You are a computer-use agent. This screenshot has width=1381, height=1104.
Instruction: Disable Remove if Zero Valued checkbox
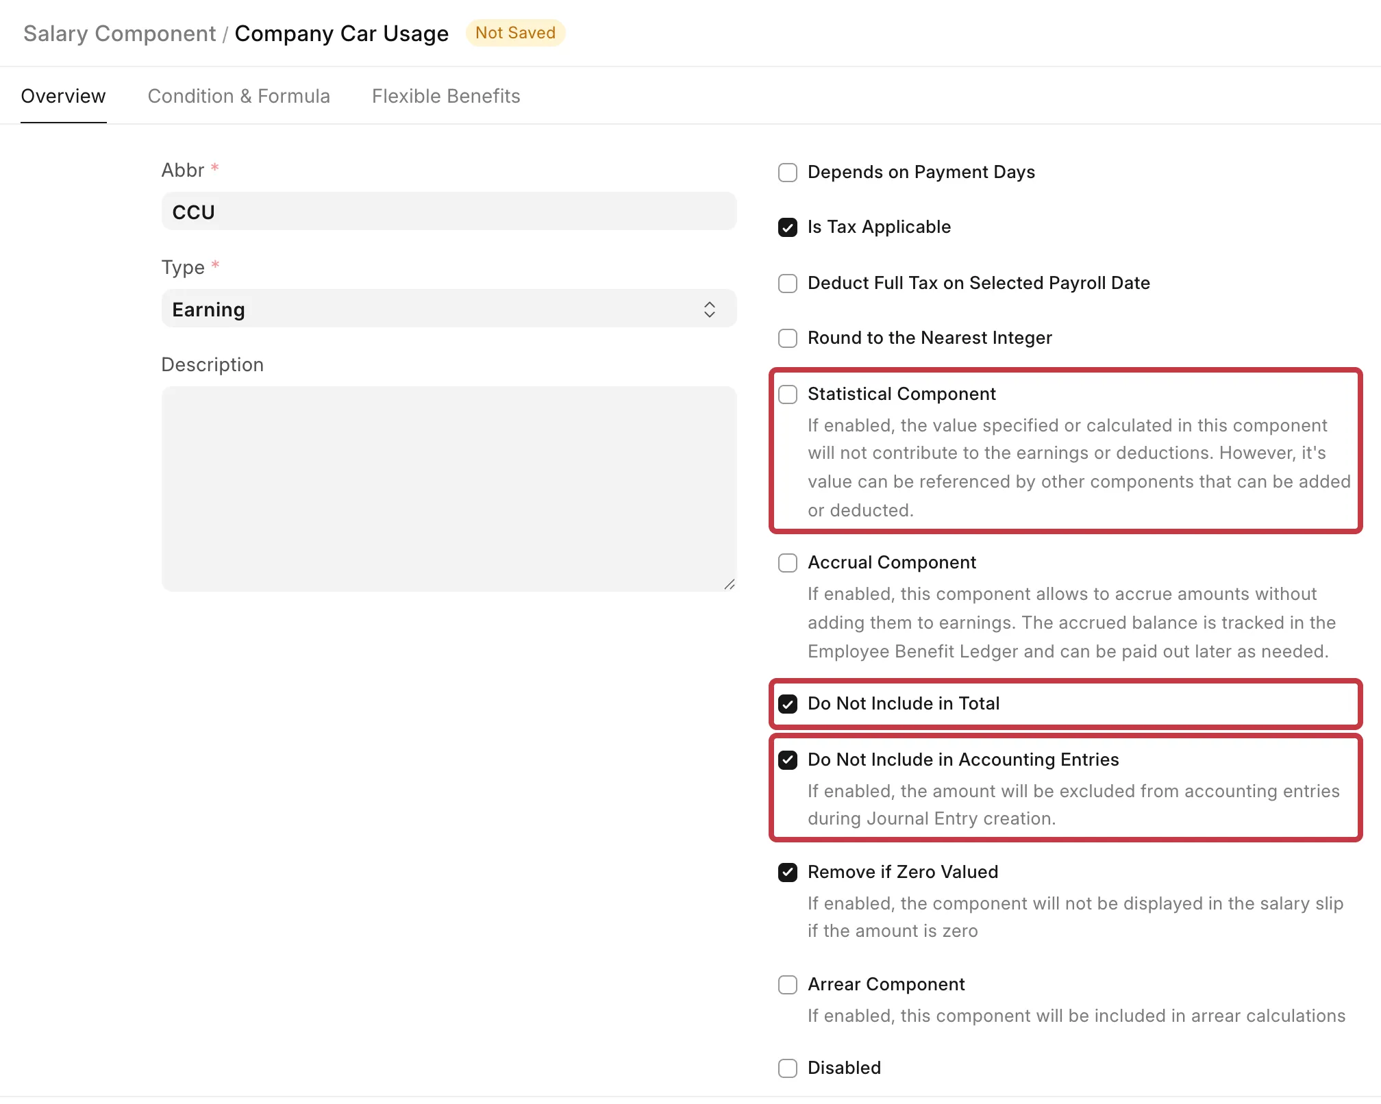coord(788,873)
